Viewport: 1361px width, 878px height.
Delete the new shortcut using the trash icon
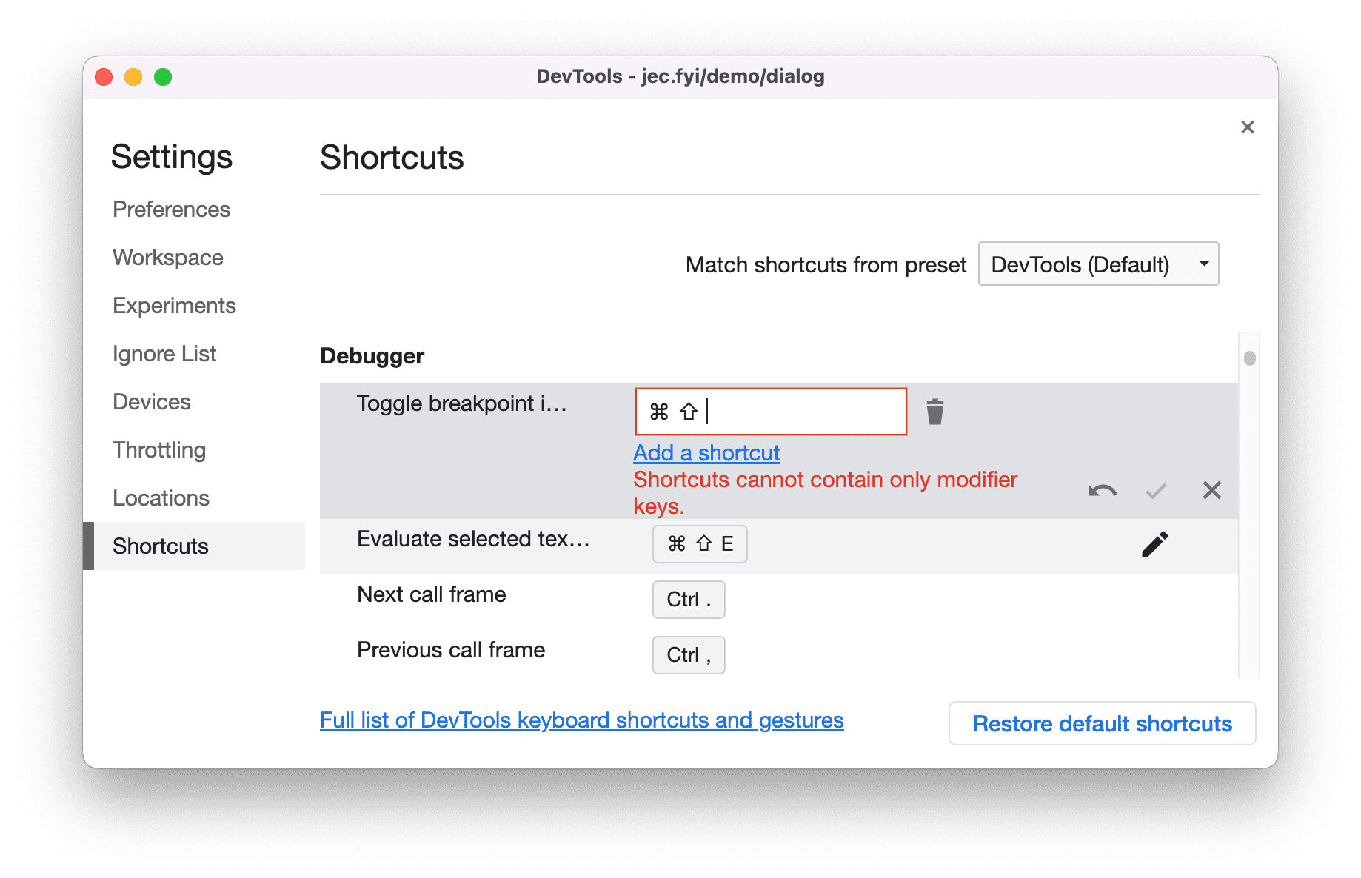tap(934, 412)
